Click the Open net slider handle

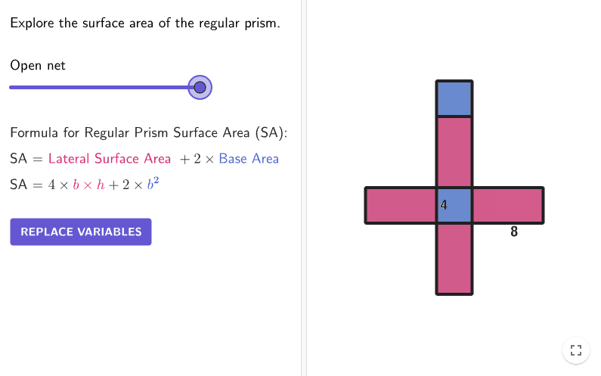(200, 88)
